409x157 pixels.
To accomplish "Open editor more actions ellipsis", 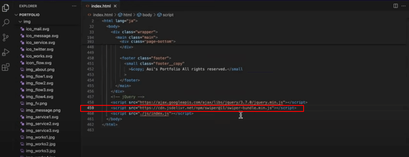I will click(x=403, y=6).
